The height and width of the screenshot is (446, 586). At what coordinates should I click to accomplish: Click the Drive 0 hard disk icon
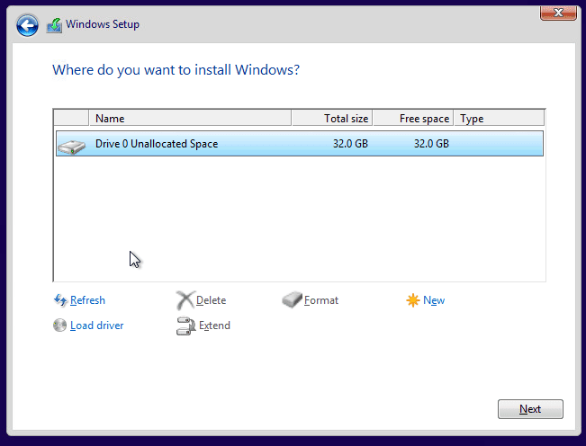(x=71, y=147)
